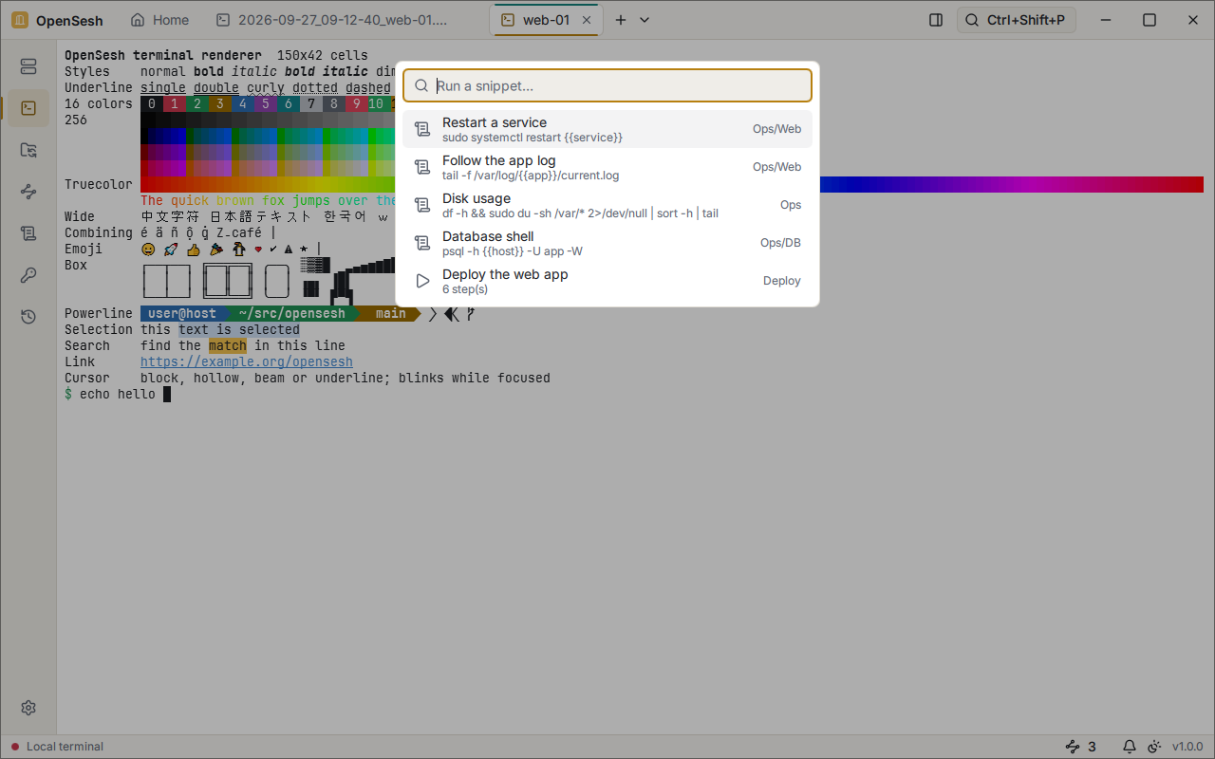The height and width of the screenshot is (759, 1215).
Task: Click the scroll icon beside Disk usage
Action: pyautogui.click(x=423, y=205)
